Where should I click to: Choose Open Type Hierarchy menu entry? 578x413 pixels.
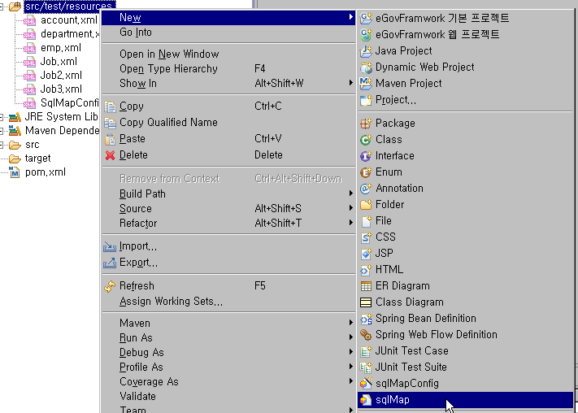(x=168, y=69)
